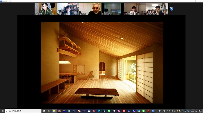203x113 pixels.
Task: Click the Cortana circle icon
Action: click(x=44, y=111)
